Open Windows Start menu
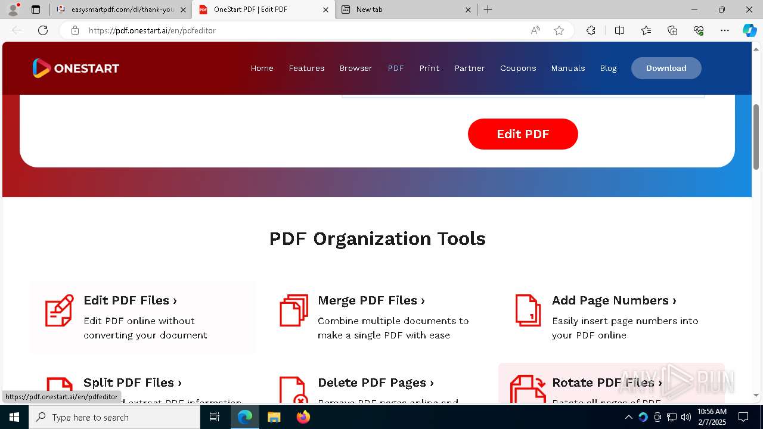This screenshot has width=763, height=429. pyautogui.click(x=14, y=417)
